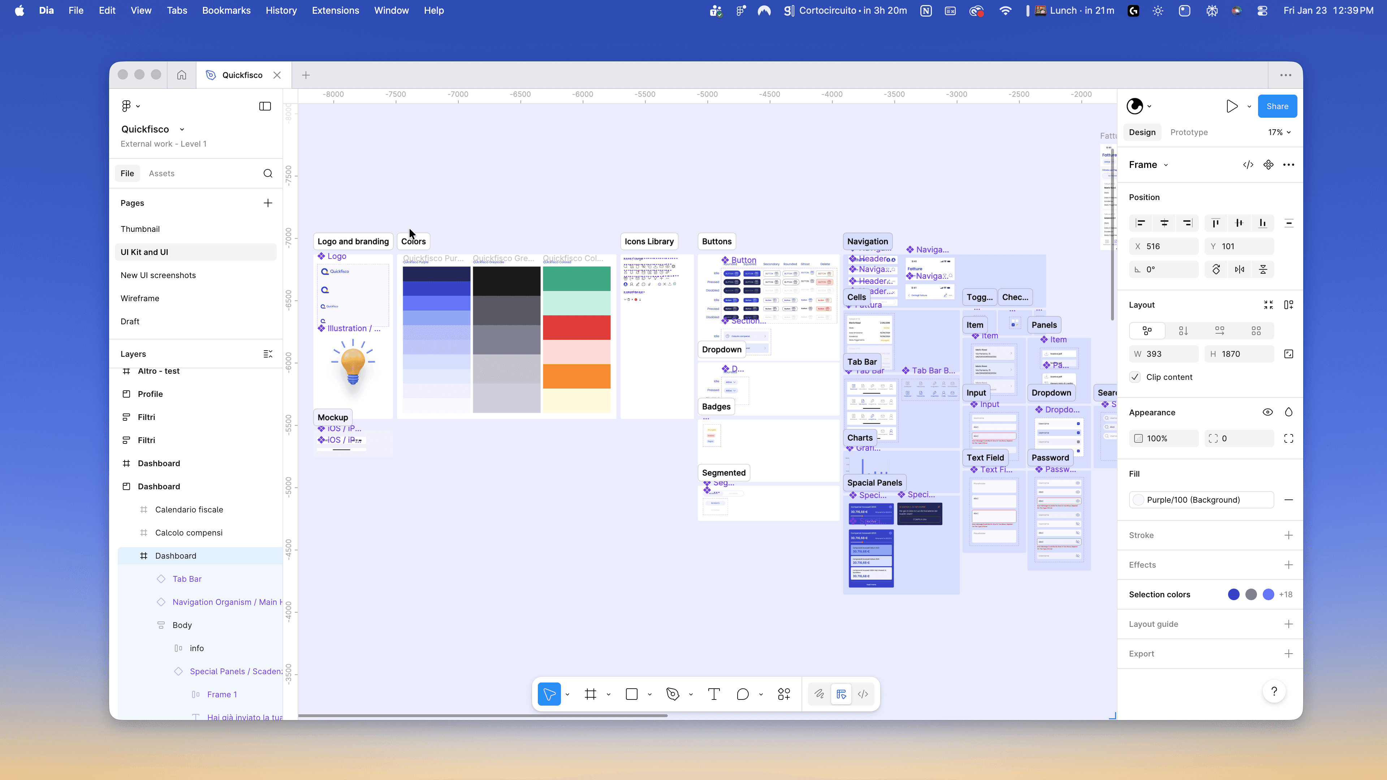
Task: Open the 17% zoom dropdown
Action: pyautogui.click(x=1279, y=133)
